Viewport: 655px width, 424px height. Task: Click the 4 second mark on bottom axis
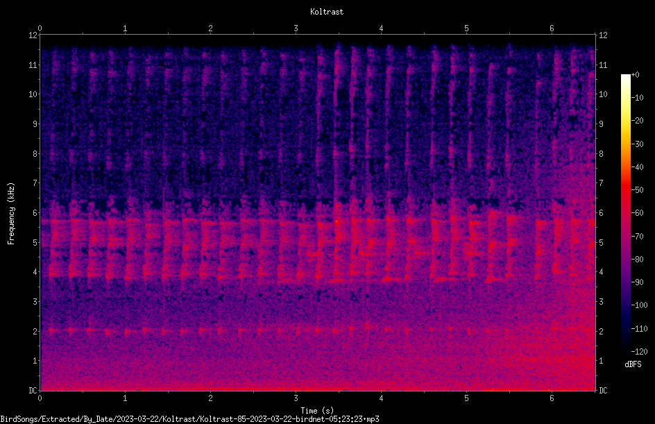[381, 398]
